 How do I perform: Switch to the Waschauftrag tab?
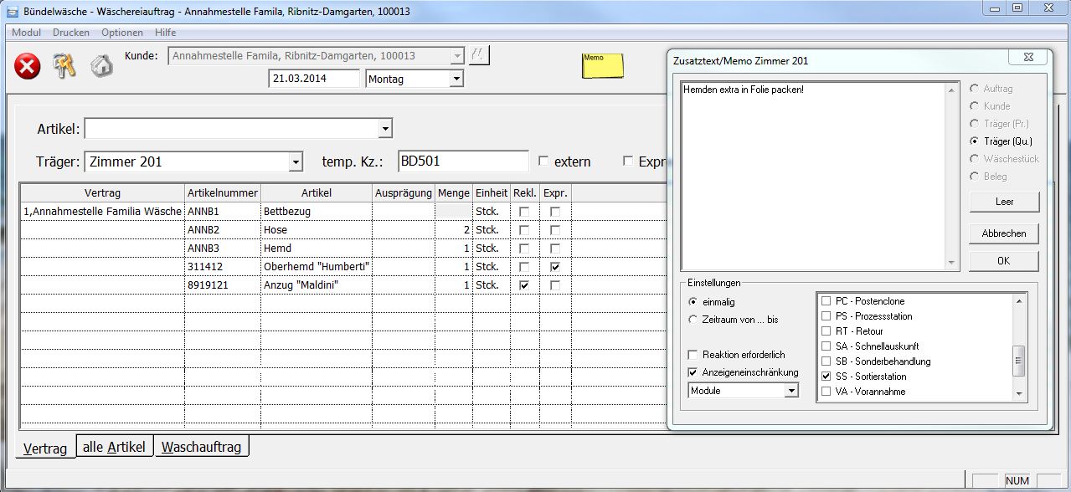coord(201,447)
